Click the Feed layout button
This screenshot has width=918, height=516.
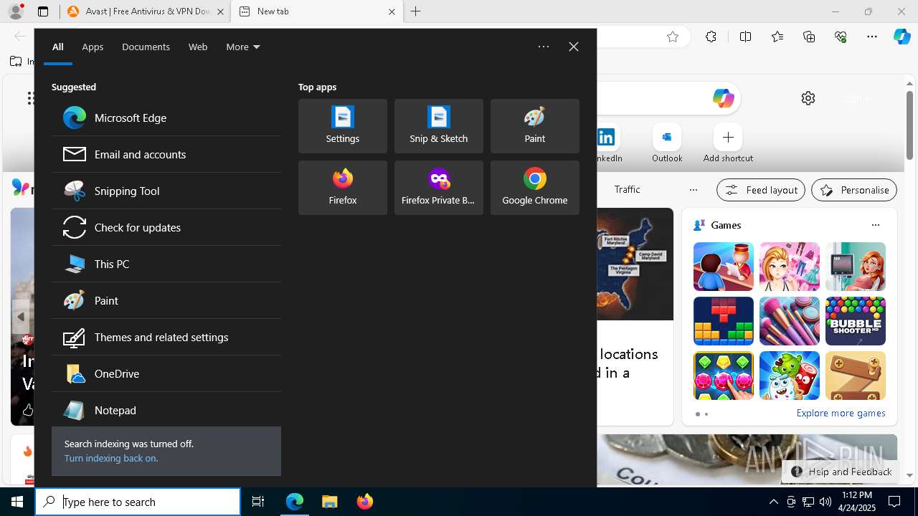click(761, 190)
